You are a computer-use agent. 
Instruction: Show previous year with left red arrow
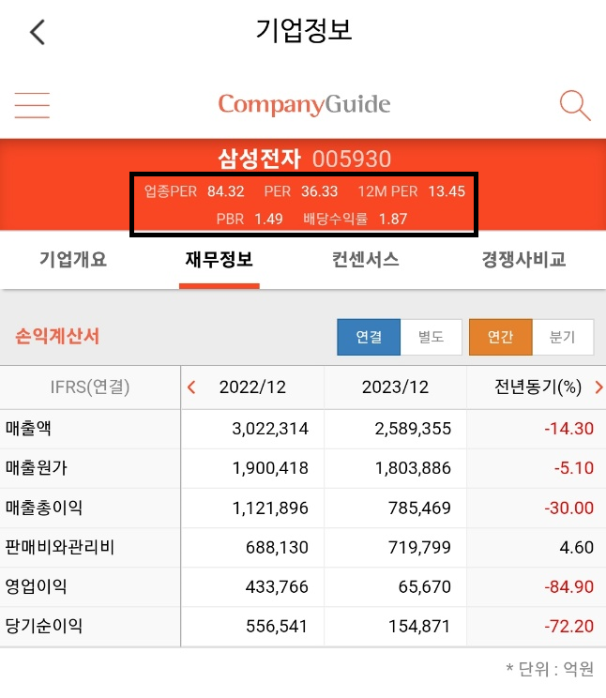coord(192,387)
